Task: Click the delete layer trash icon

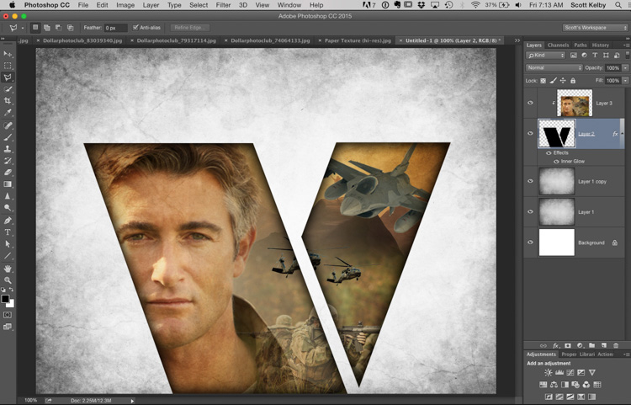Action: [x=616, y=345]
